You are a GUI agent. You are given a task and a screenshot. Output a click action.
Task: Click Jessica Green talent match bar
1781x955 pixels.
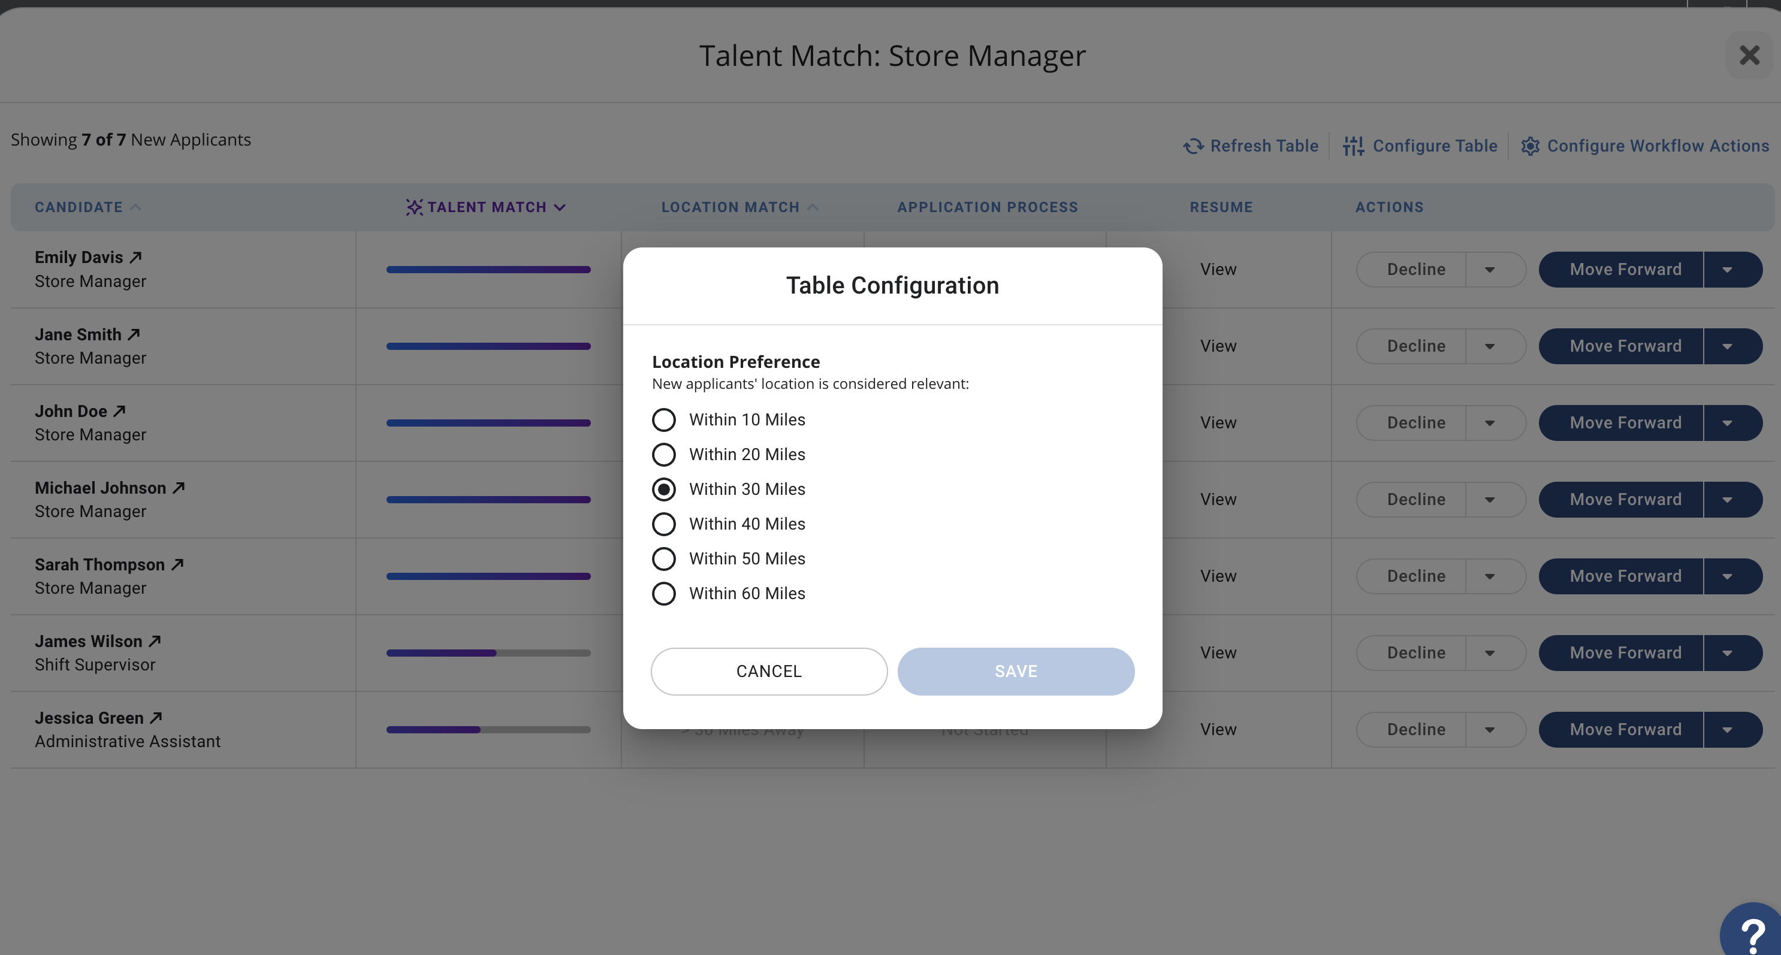coord(488,730)
